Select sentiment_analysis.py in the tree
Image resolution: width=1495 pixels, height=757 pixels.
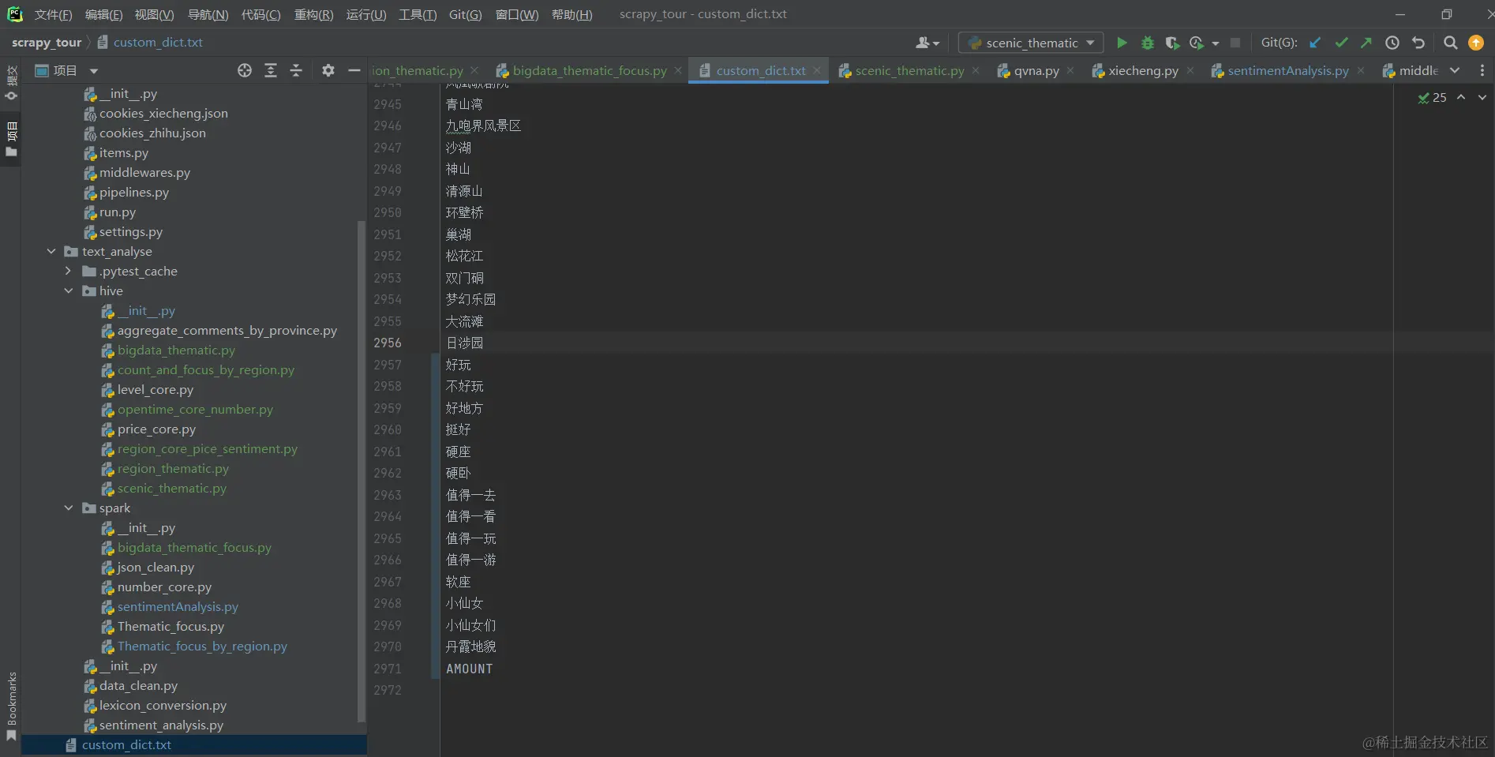(x=161, y=725)
